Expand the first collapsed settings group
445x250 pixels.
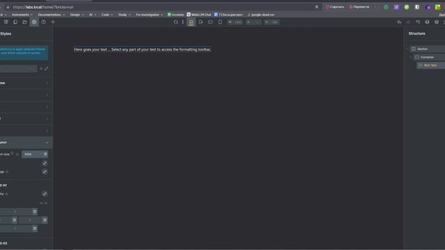coord(26,83)
